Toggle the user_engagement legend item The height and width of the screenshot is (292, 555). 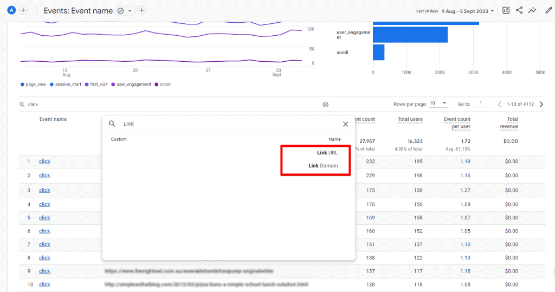pos(131,85)
